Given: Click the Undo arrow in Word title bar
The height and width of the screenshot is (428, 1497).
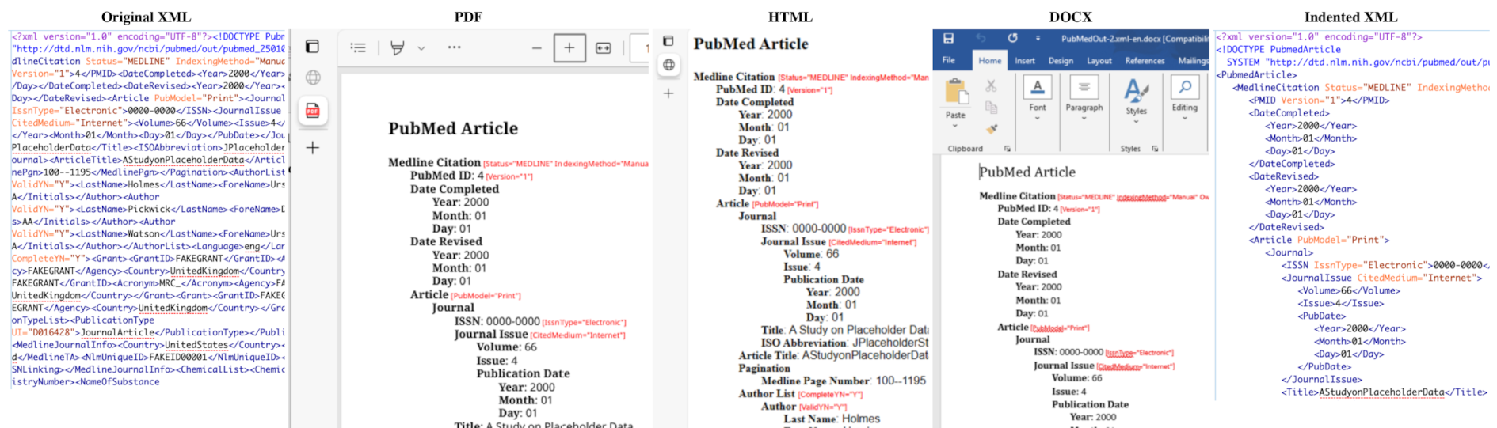Looking at the screenshot, I should (981, 38).
